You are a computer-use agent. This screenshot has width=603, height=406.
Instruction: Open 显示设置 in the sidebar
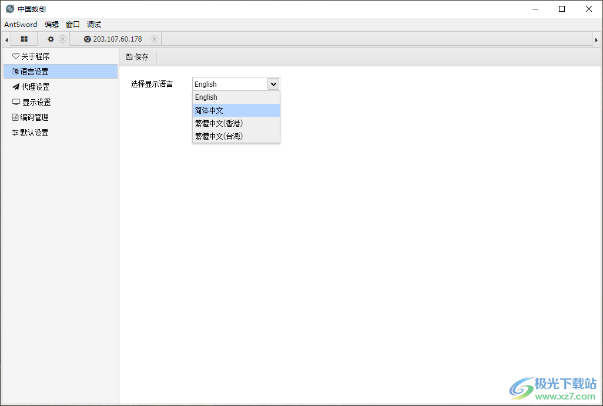coord(61,102)
